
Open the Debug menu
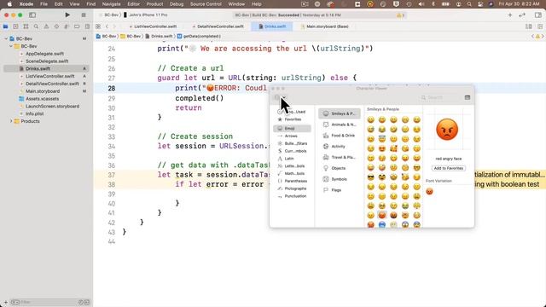(177, 4)
